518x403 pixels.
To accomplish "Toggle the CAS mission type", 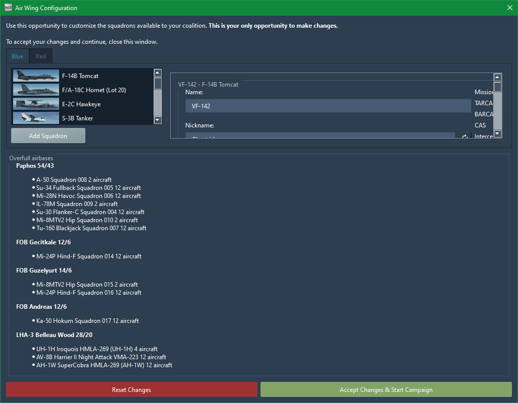I will [480, 125].
